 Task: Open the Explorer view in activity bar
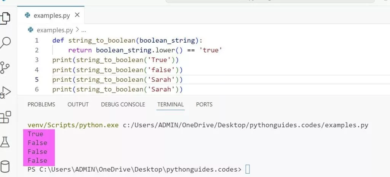click(x=5, y=18)
